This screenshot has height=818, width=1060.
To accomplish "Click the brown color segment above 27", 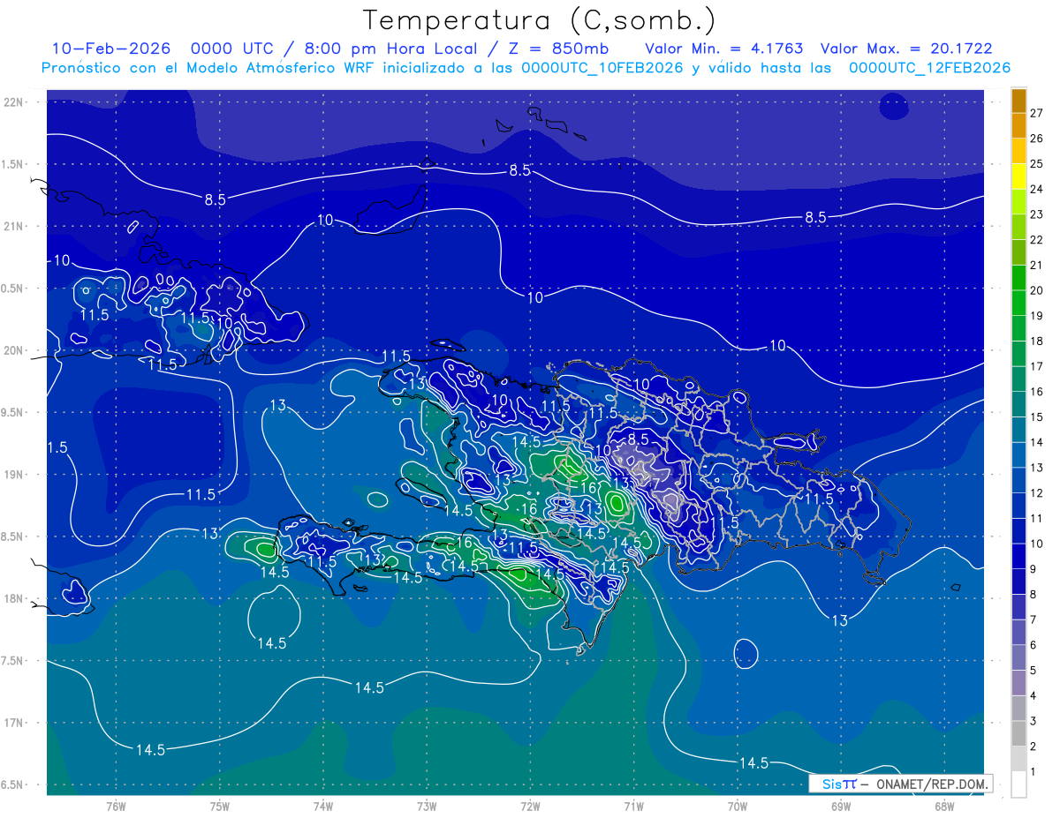I will [1018, 101].
